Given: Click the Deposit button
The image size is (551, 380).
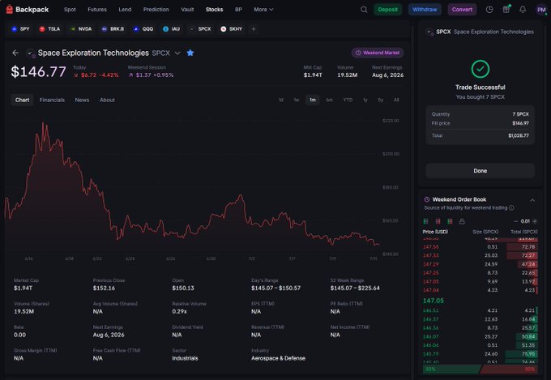Looking at the screenshot, I should [x=388, y=10].
